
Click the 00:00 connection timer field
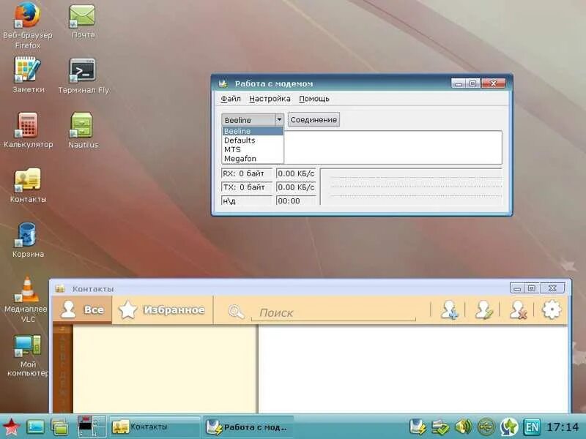[x=296, y=200]
